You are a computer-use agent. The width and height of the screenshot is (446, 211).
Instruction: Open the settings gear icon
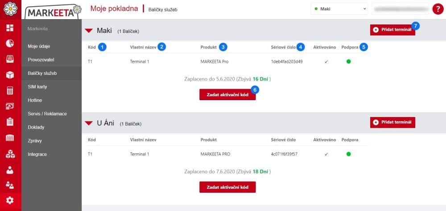coord(10,200)
